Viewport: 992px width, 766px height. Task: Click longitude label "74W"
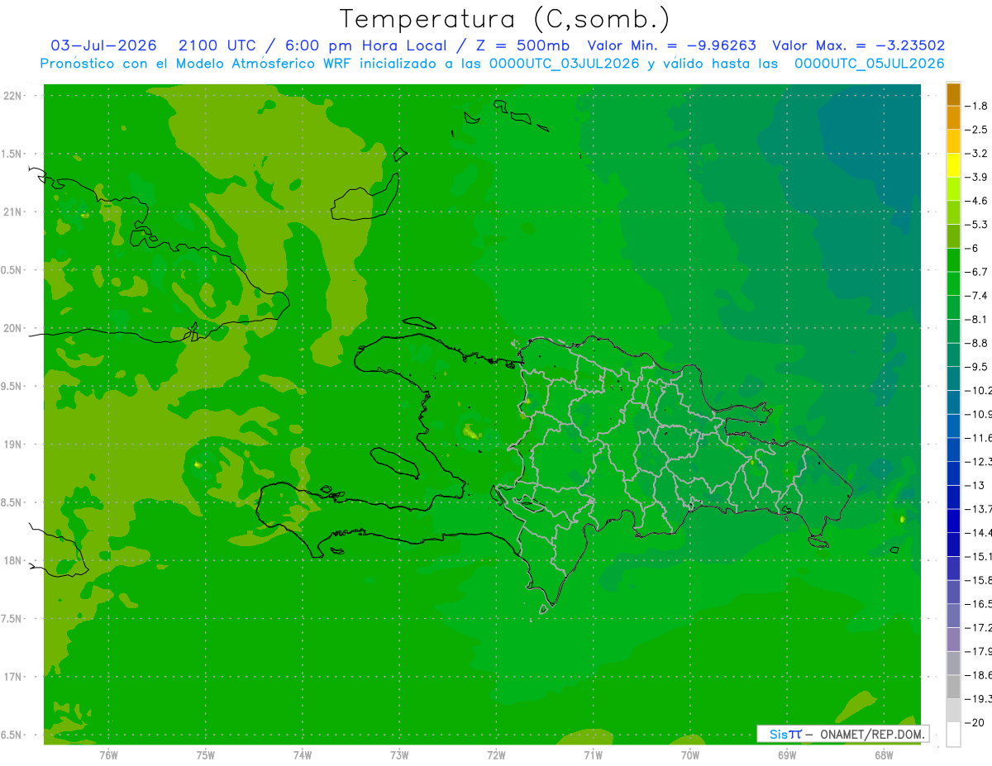tap(303, 755)
